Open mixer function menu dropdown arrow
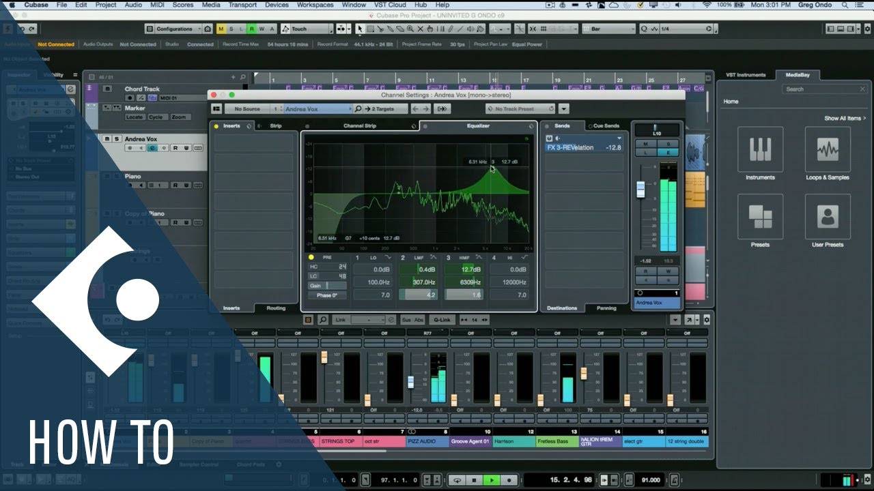 pyautogui.click(x=675, y=320)
